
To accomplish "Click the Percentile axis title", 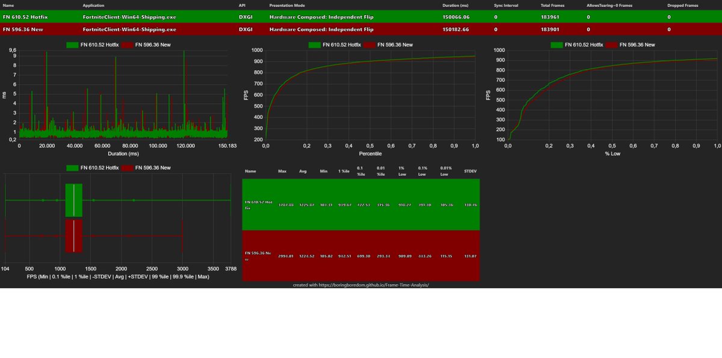I will (369, 154).
